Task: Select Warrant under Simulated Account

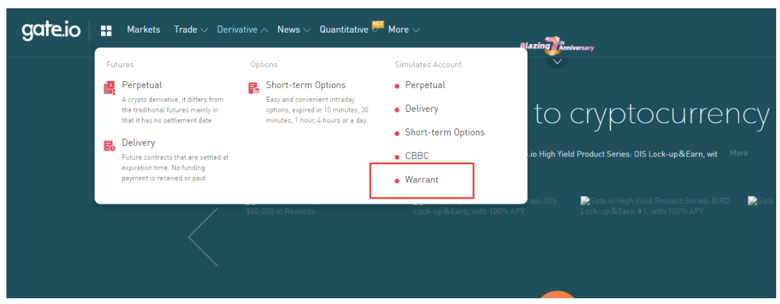Action: tap(421, 180)
